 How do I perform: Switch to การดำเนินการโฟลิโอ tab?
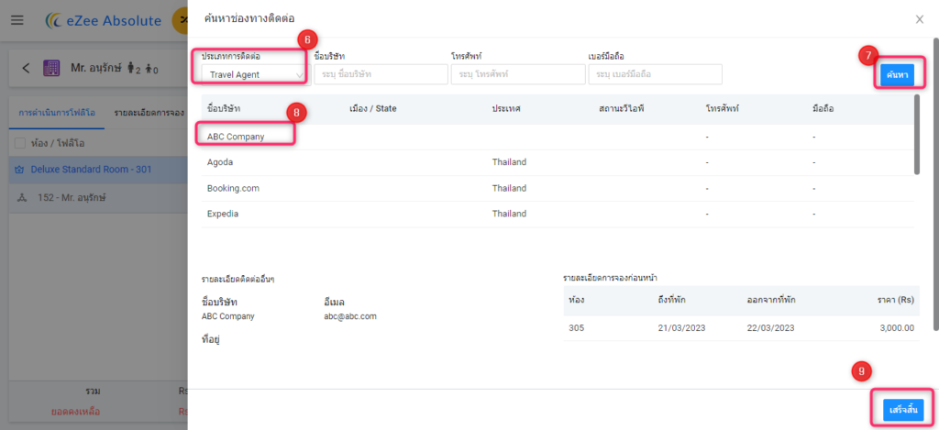[58, 112]
